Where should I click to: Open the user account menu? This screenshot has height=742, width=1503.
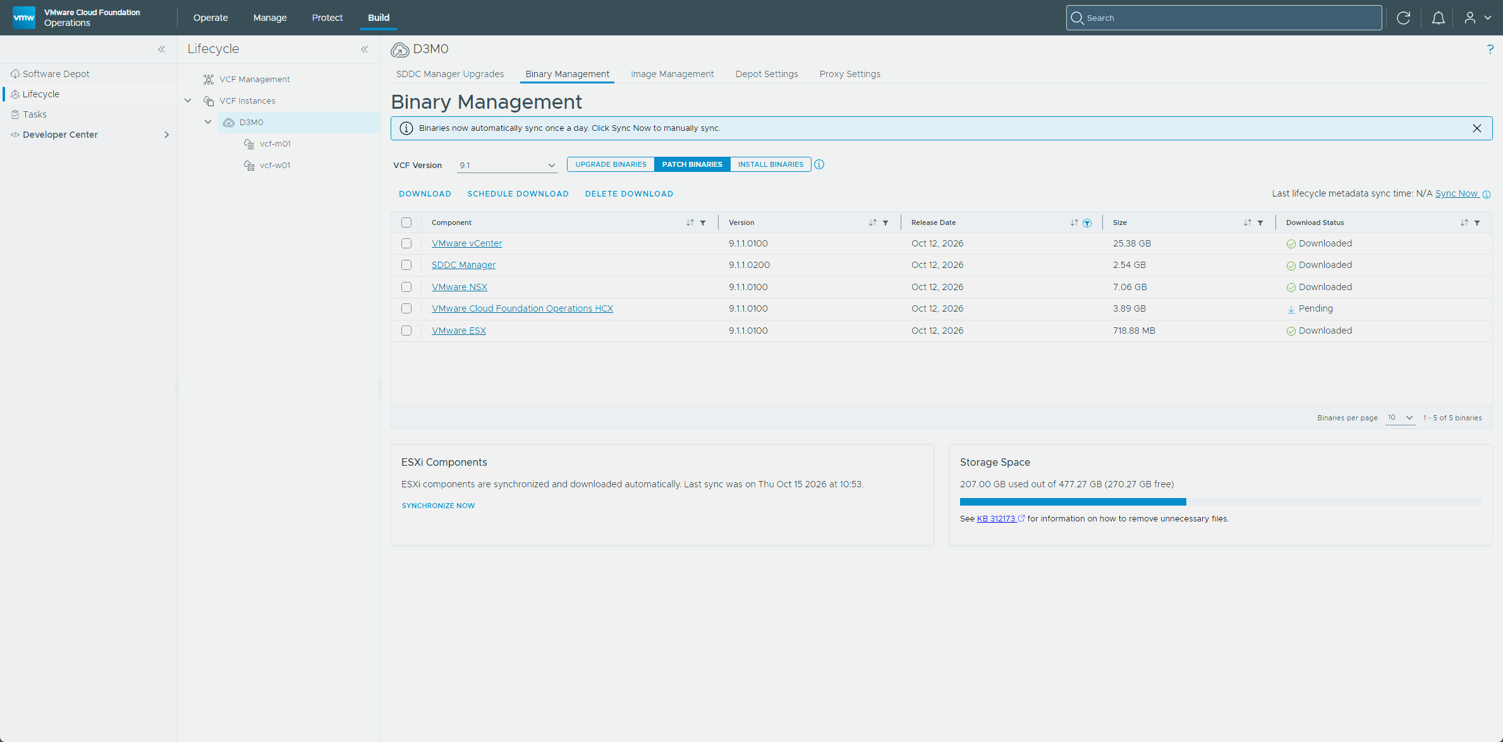point(1478,18)
